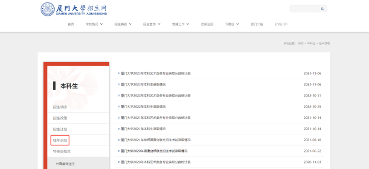Expand the 招生宣传 dropdown menu
Screen dimensions: 369x169
[152, 24]
